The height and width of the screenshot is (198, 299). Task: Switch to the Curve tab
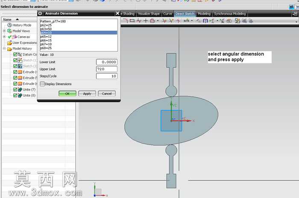point(167,14)
